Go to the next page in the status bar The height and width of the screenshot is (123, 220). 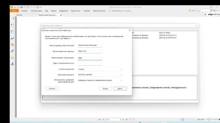tap(123, 120)
